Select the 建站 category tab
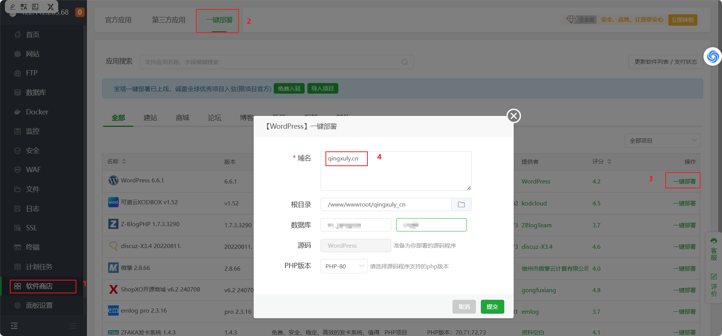 tap(150, 118)
